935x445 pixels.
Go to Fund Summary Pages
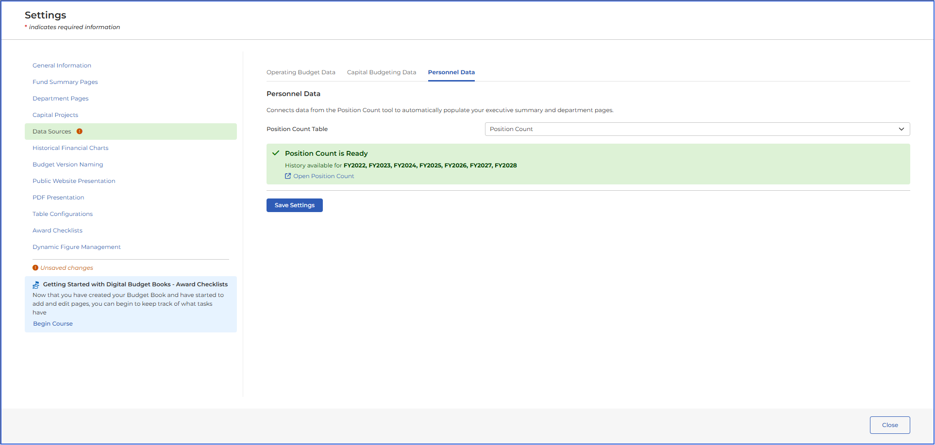65,82
